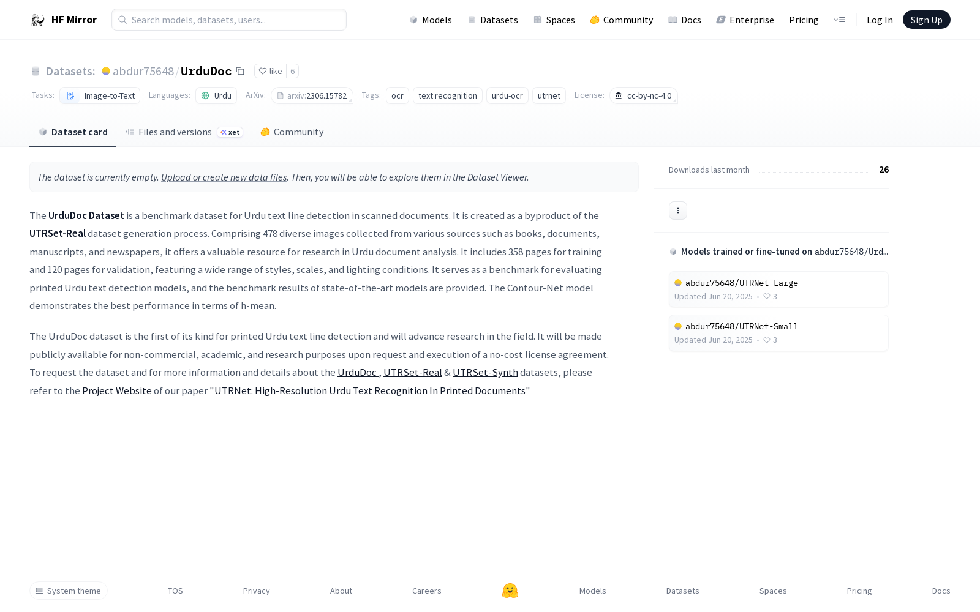The width and height of the screenshot is (980, 612).
Task: Click the text recognition tag
Action: (448, 95)
